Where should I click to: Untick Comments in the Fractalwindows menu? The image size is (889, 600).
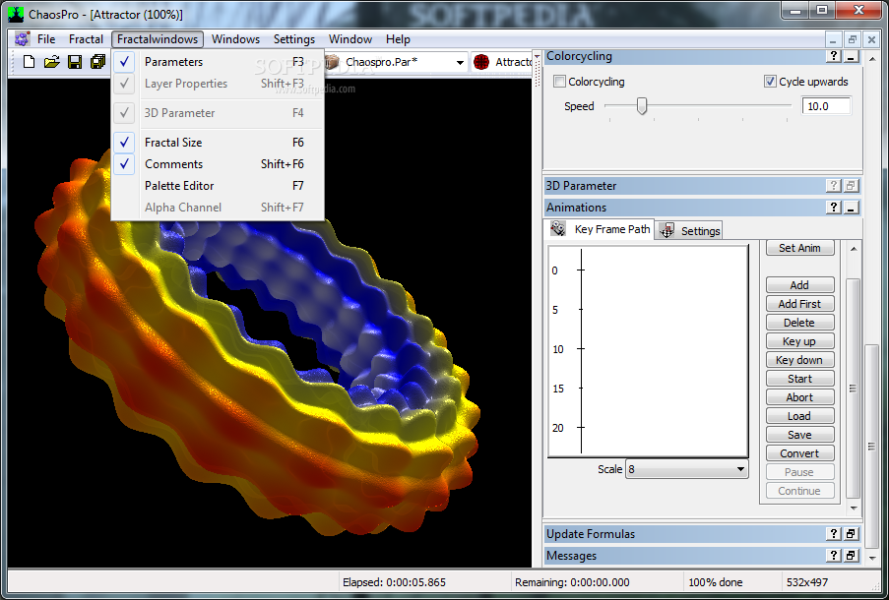click(x=218, y=163)
